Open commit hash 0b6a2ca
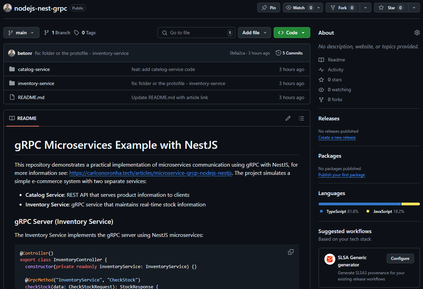 pos(237,53)
